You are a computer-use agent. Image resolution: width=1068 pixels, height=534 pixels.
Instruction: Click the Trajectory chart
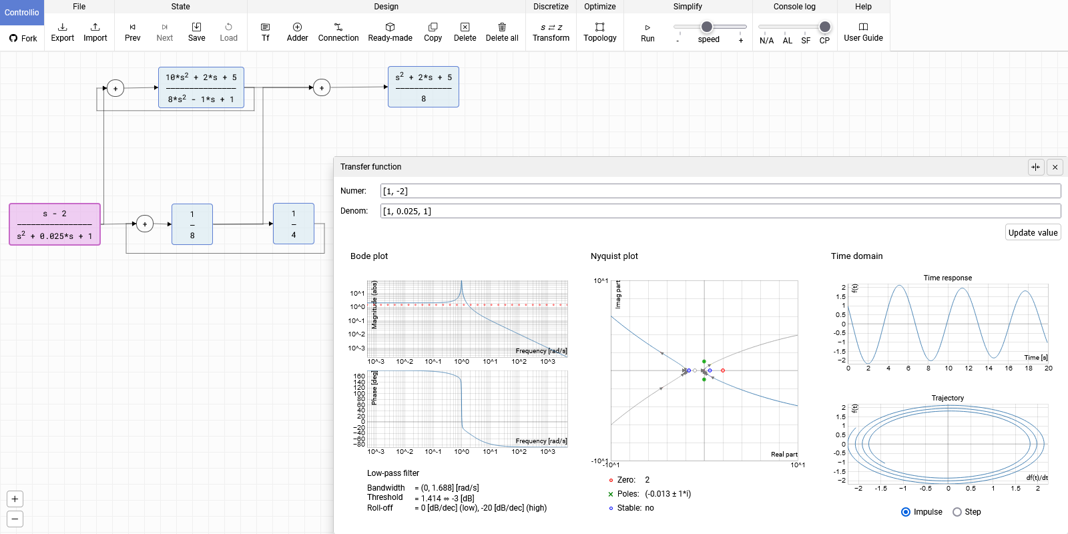948,444
